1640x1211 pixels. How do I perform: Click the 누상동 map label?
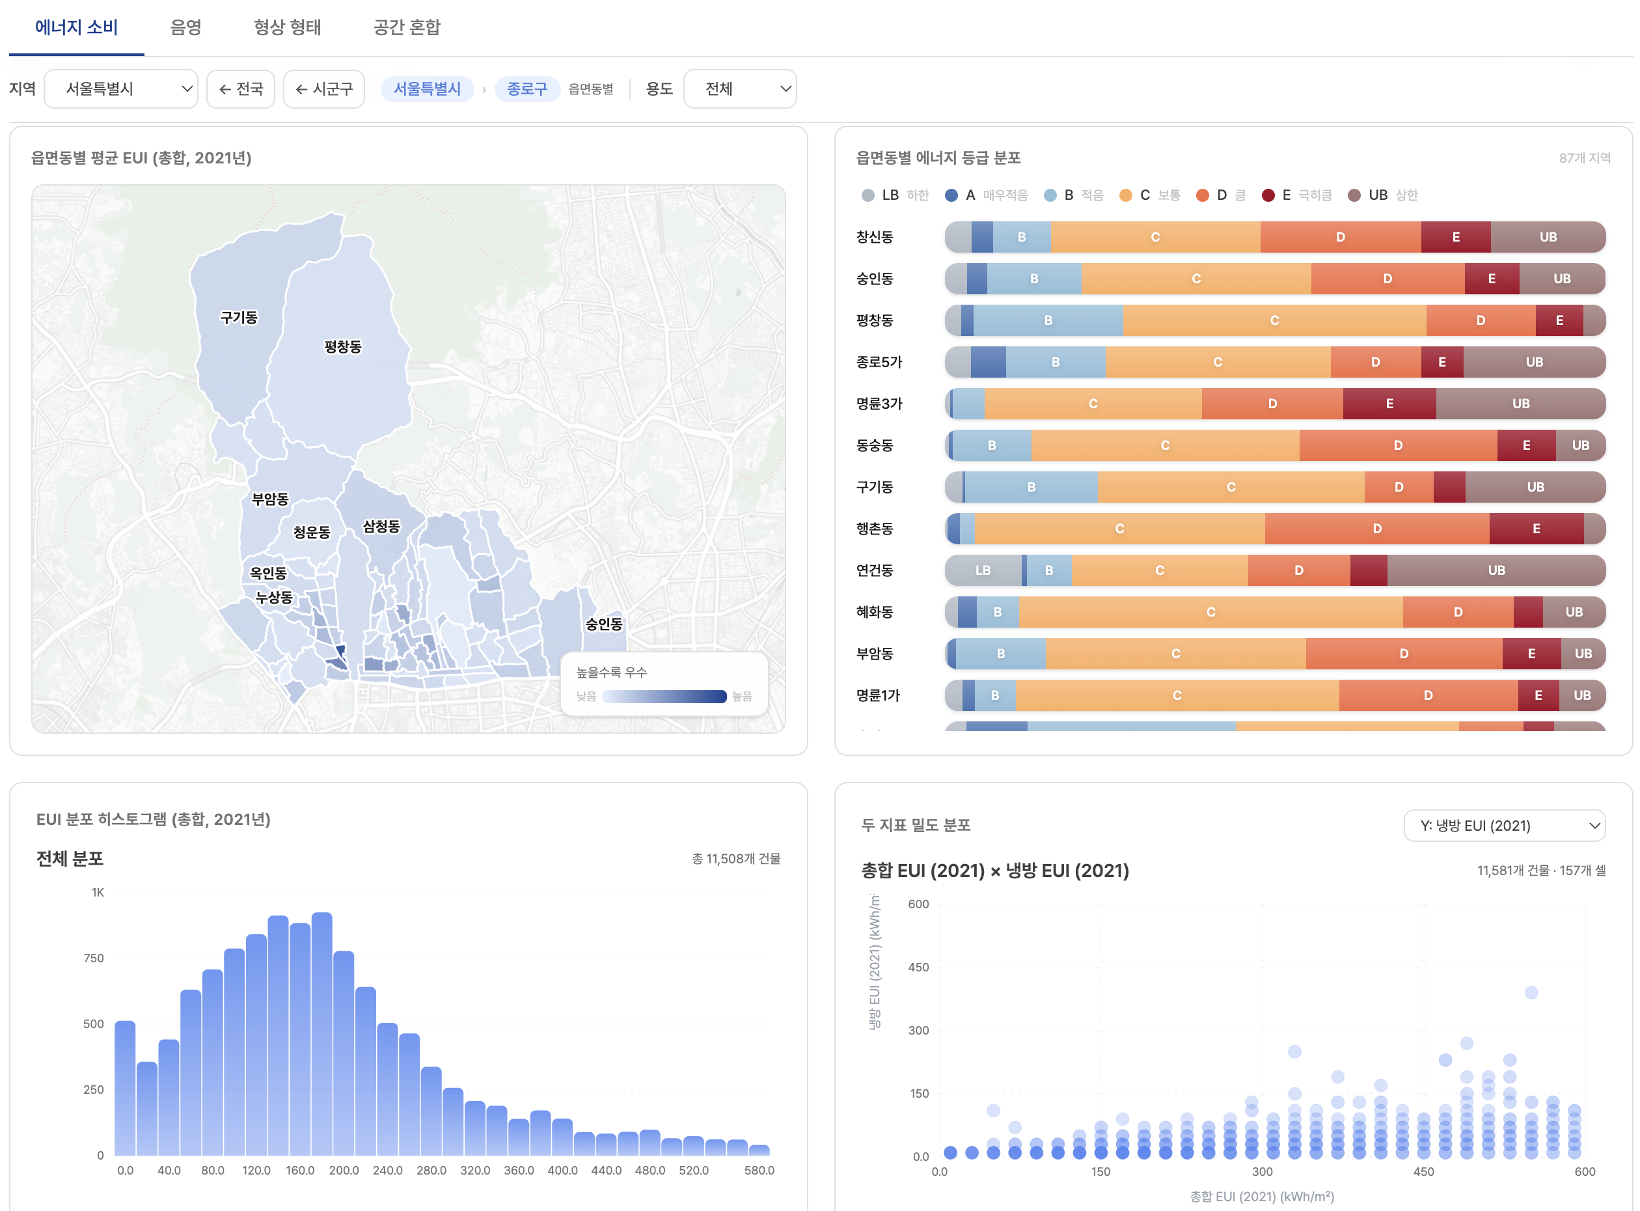click(274, 598)
